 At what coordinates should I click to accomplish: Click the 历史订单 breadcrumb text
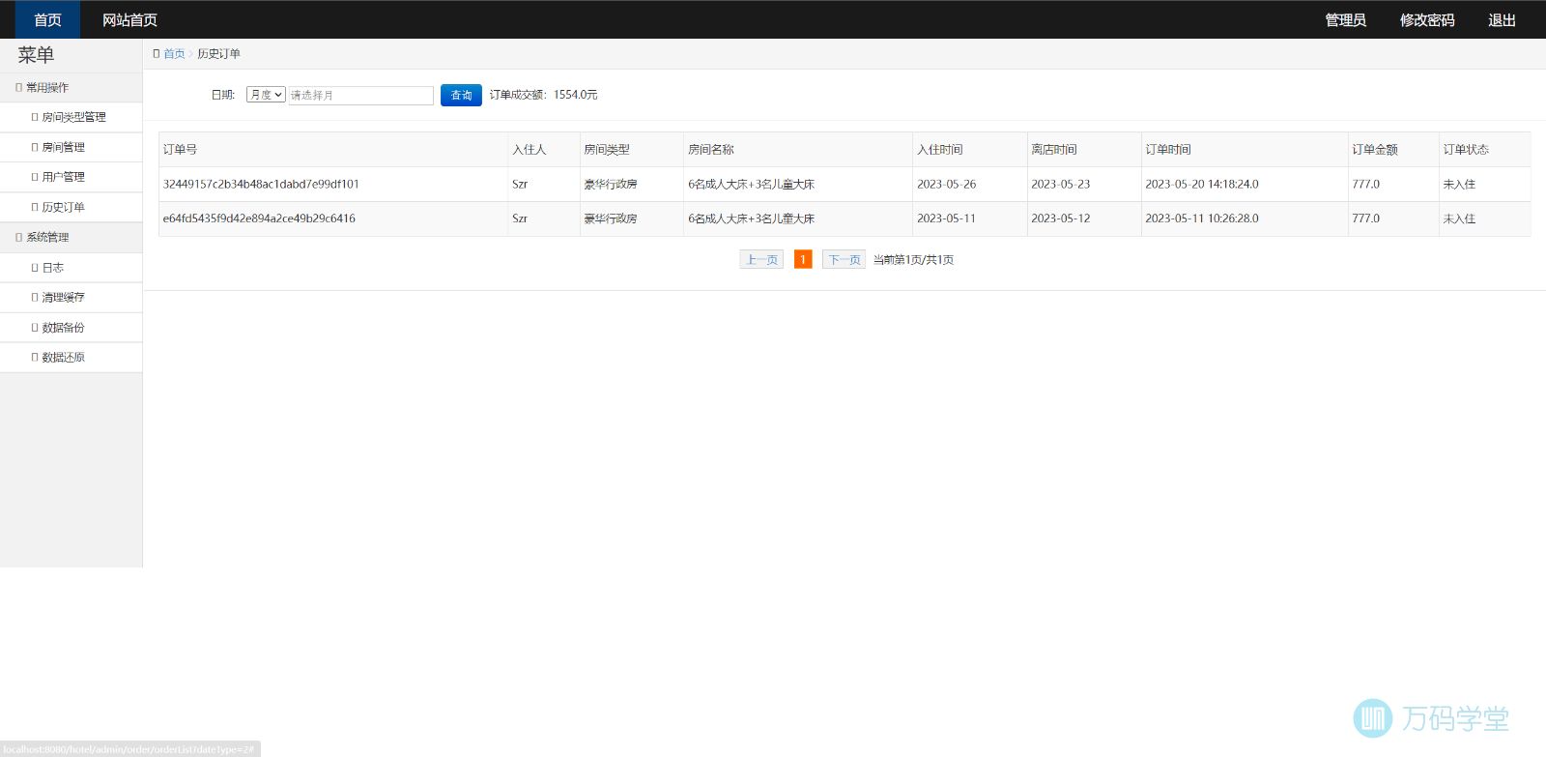pyautogui.click(x=218, y=54)
